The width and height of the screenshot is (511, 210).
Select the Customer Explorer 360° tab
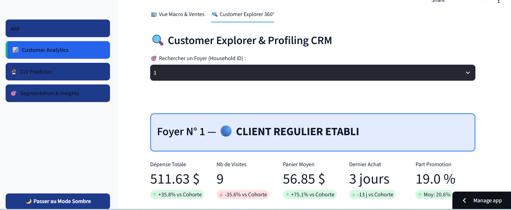[x=243, y=14]
